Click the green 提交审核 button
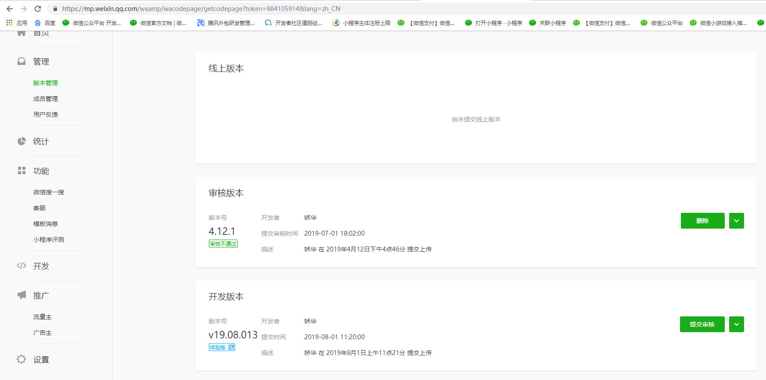The width and height of the screenshot is (766, 380). [x=702, y=324]
